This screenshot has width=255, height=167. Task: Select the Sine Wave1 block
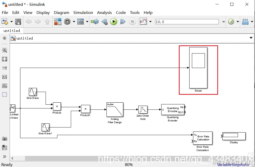point(45,127)
